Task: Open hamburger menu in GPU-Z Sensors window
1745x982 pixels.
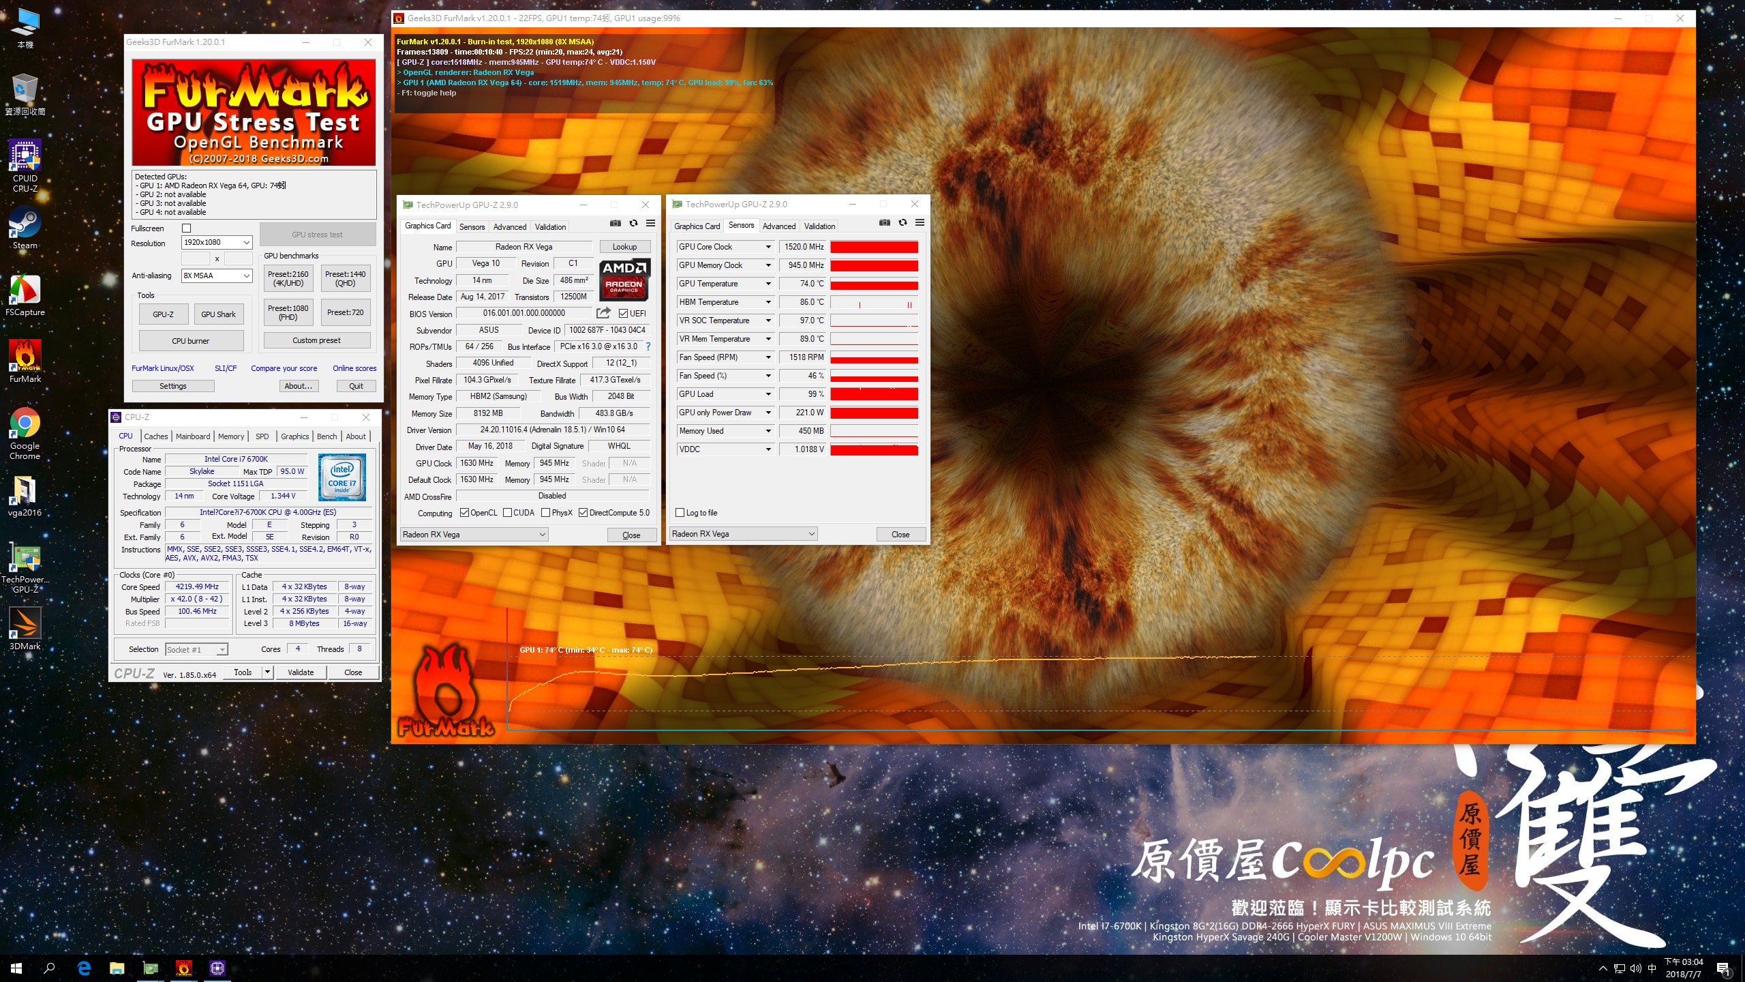Action: [x=920, y=222]
